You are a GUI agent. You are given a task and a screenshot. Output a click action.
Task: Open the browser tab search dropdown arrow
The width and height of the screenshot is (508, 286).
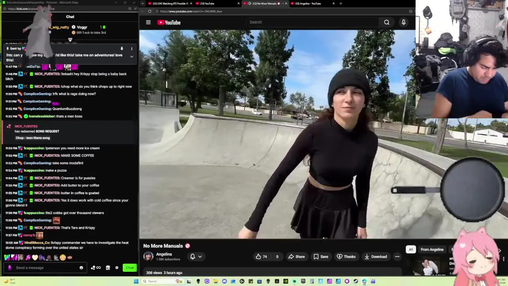142,4
